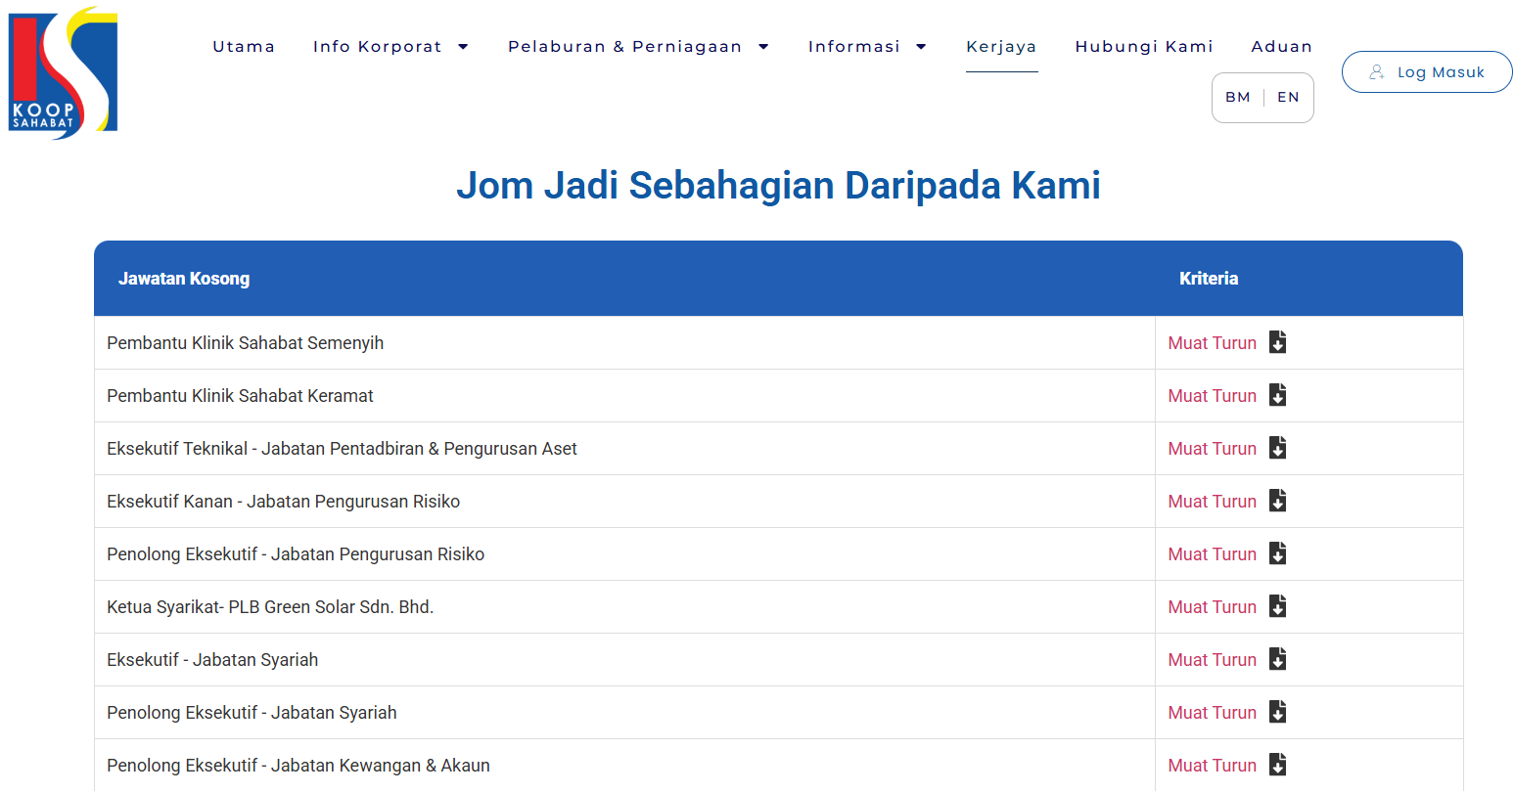Click Muat Turun for Penolong Eksekutif Kewangan & Akaun
This screenshot has width=1514, height=794.
(1213, 766)
